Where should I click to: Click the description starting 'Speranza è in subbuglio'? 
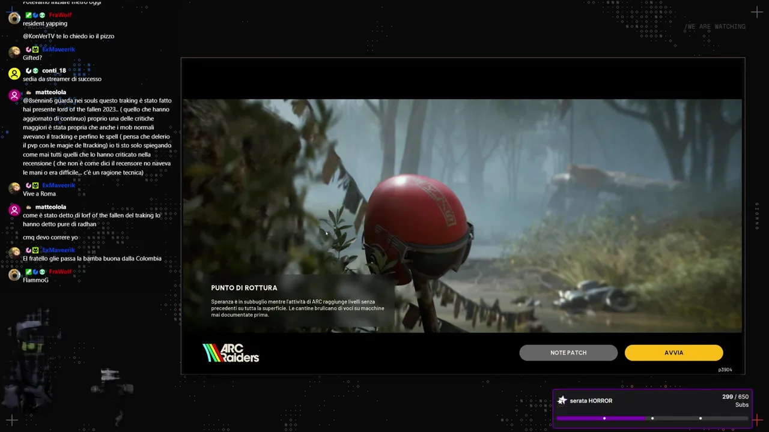297,308
